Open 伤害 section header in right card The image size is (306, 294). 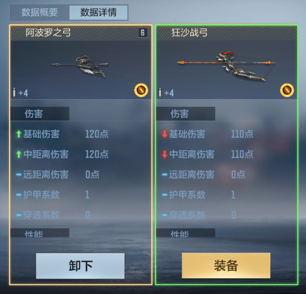tap(186, 114)
